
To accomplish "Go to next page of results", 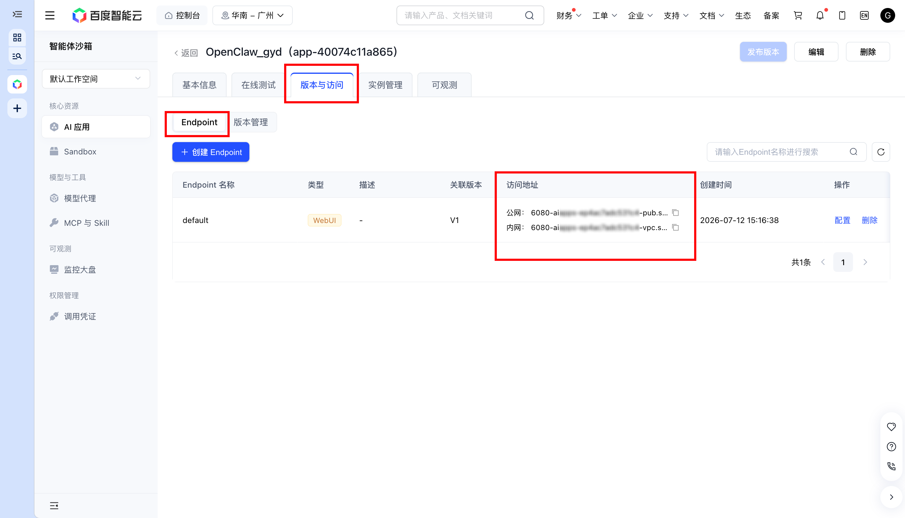I will click(865, 262).
